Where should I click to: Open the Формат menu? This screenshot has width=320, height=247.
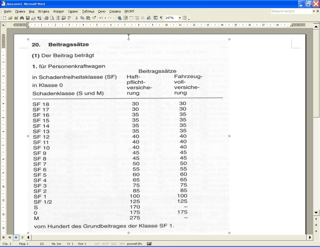pyautogui.click(x=58, y=11)
